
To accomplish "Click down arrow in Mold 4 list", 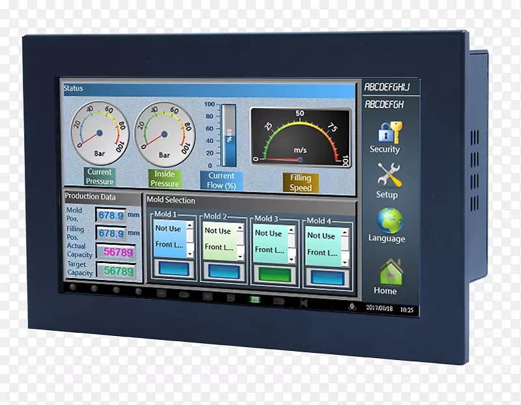I will (x=345, y=262).
